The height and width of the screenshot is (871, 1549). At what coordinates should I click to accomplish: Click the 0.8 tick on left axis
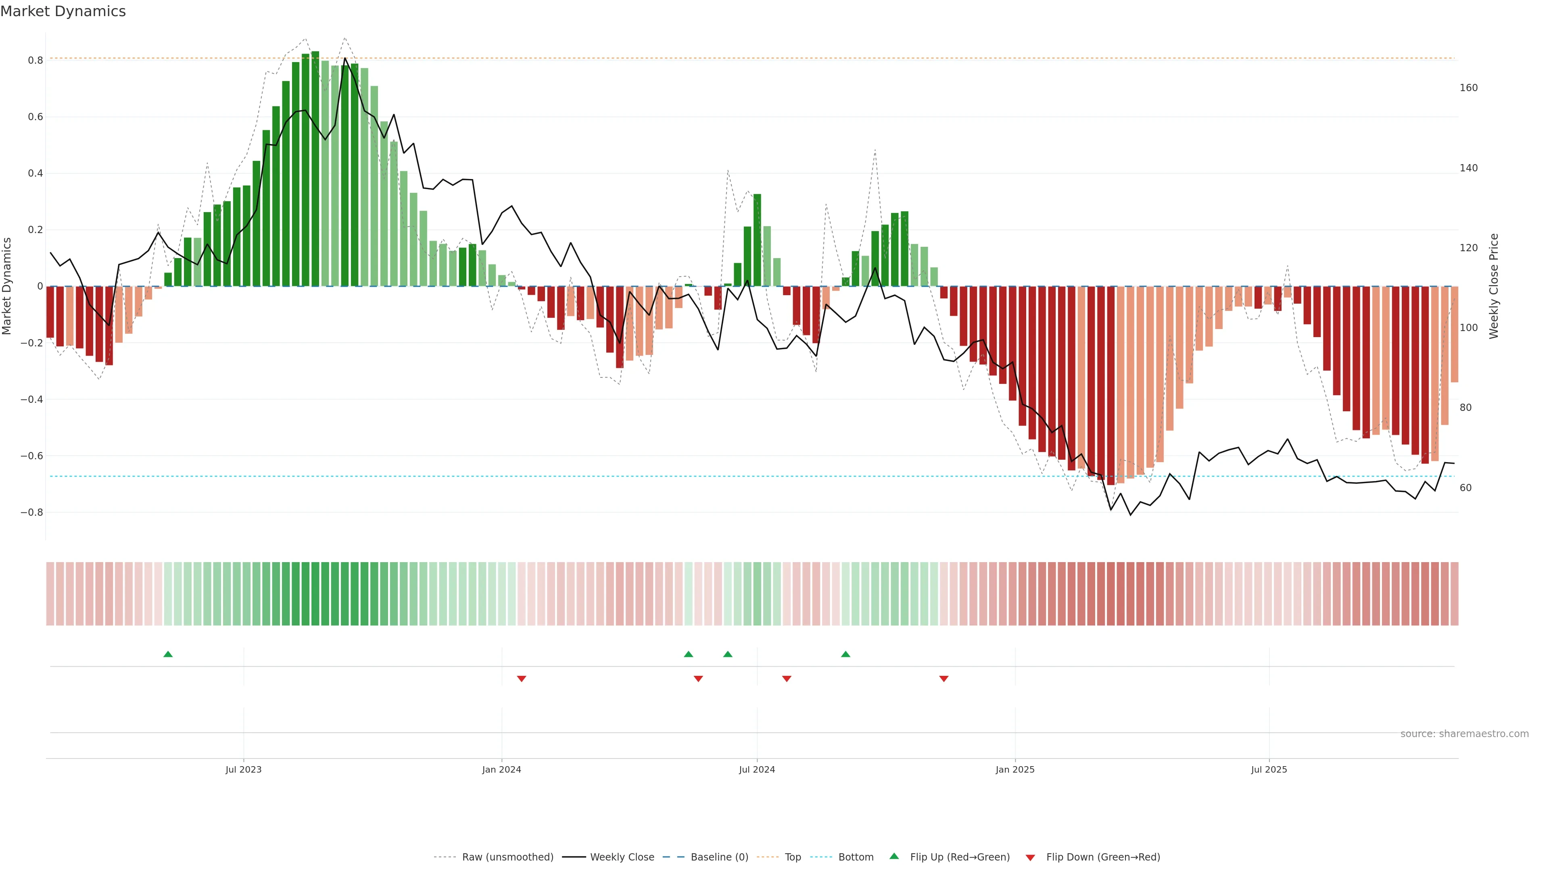click(35, 60)
